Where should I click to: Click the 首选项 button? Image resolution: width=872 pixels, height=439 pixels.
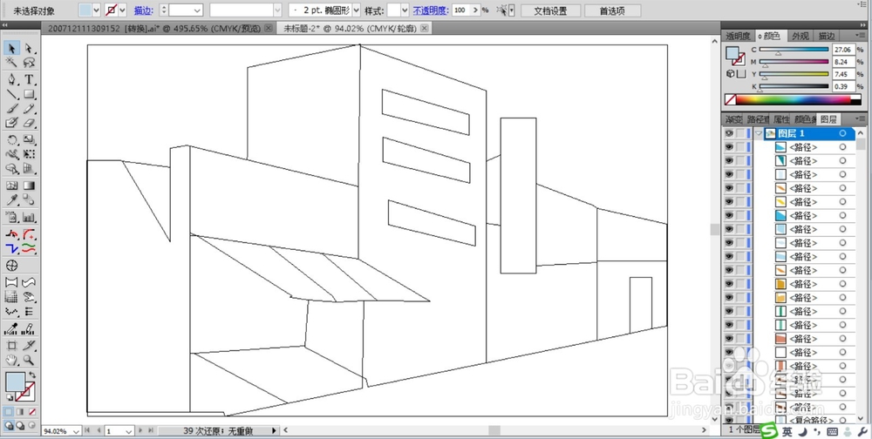click(612, 10)
